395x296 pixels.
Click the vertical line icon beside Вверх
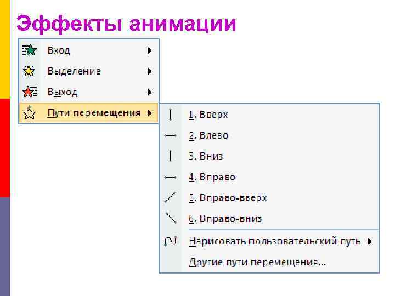click(x=170, y=115)
